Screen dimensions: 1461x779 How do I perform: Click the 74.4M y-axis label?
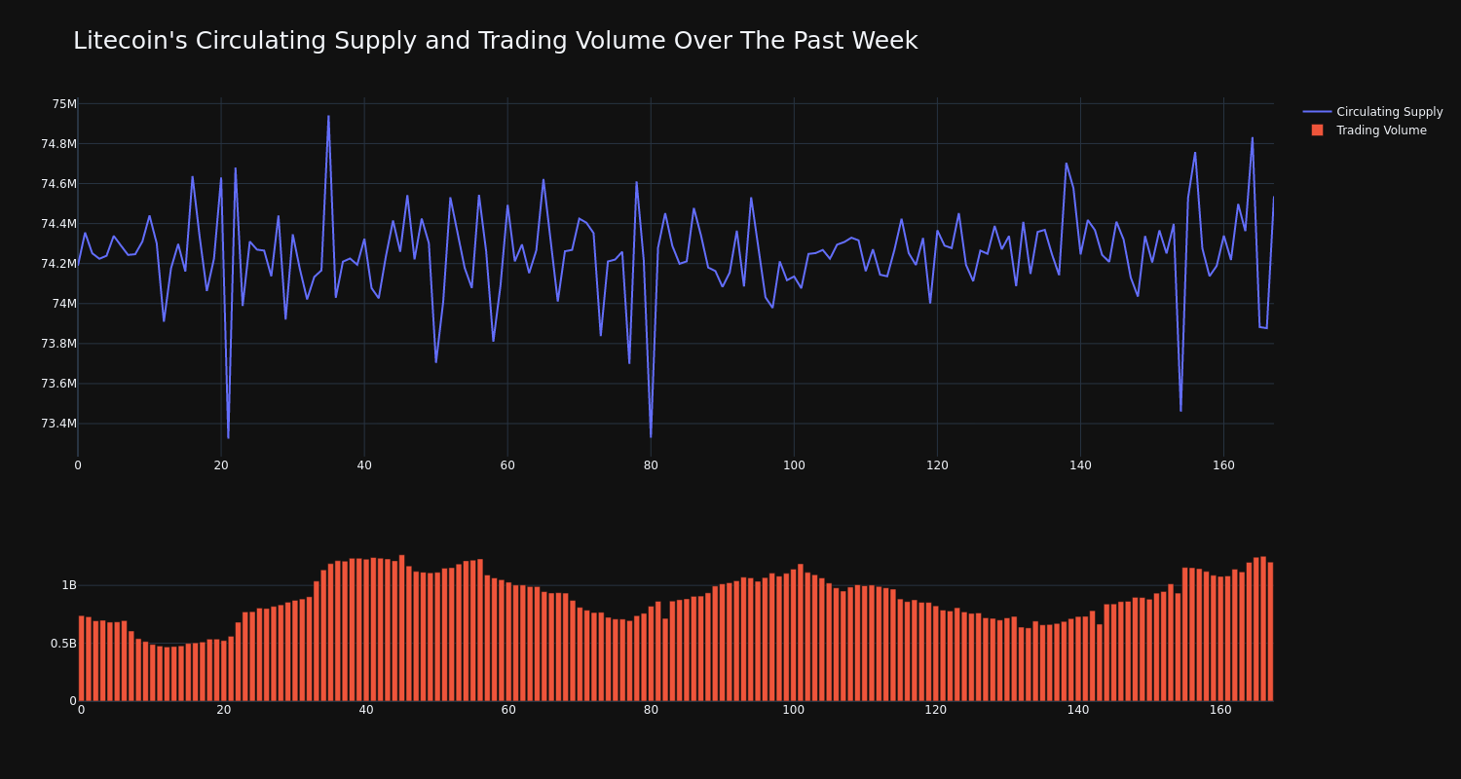tap(58, 224)
